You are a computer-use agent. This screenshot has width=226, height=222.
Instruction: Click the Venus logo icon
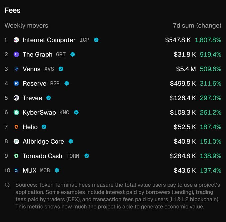pyautogui.click(x=16, y=69)
